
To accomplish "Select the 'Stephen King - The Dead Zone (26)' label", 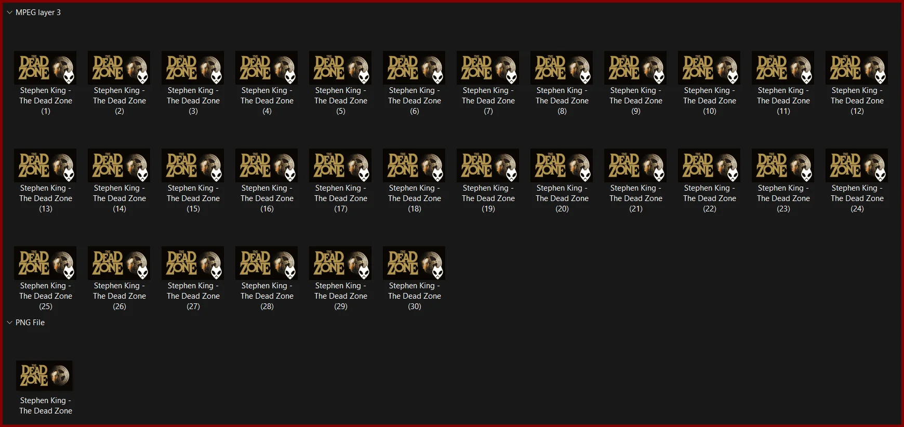I will (x=119, y=296).
